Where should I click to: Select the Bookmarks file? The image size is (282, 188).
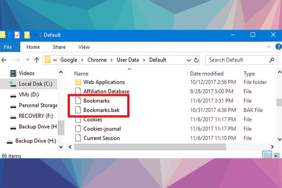point(96,101)
